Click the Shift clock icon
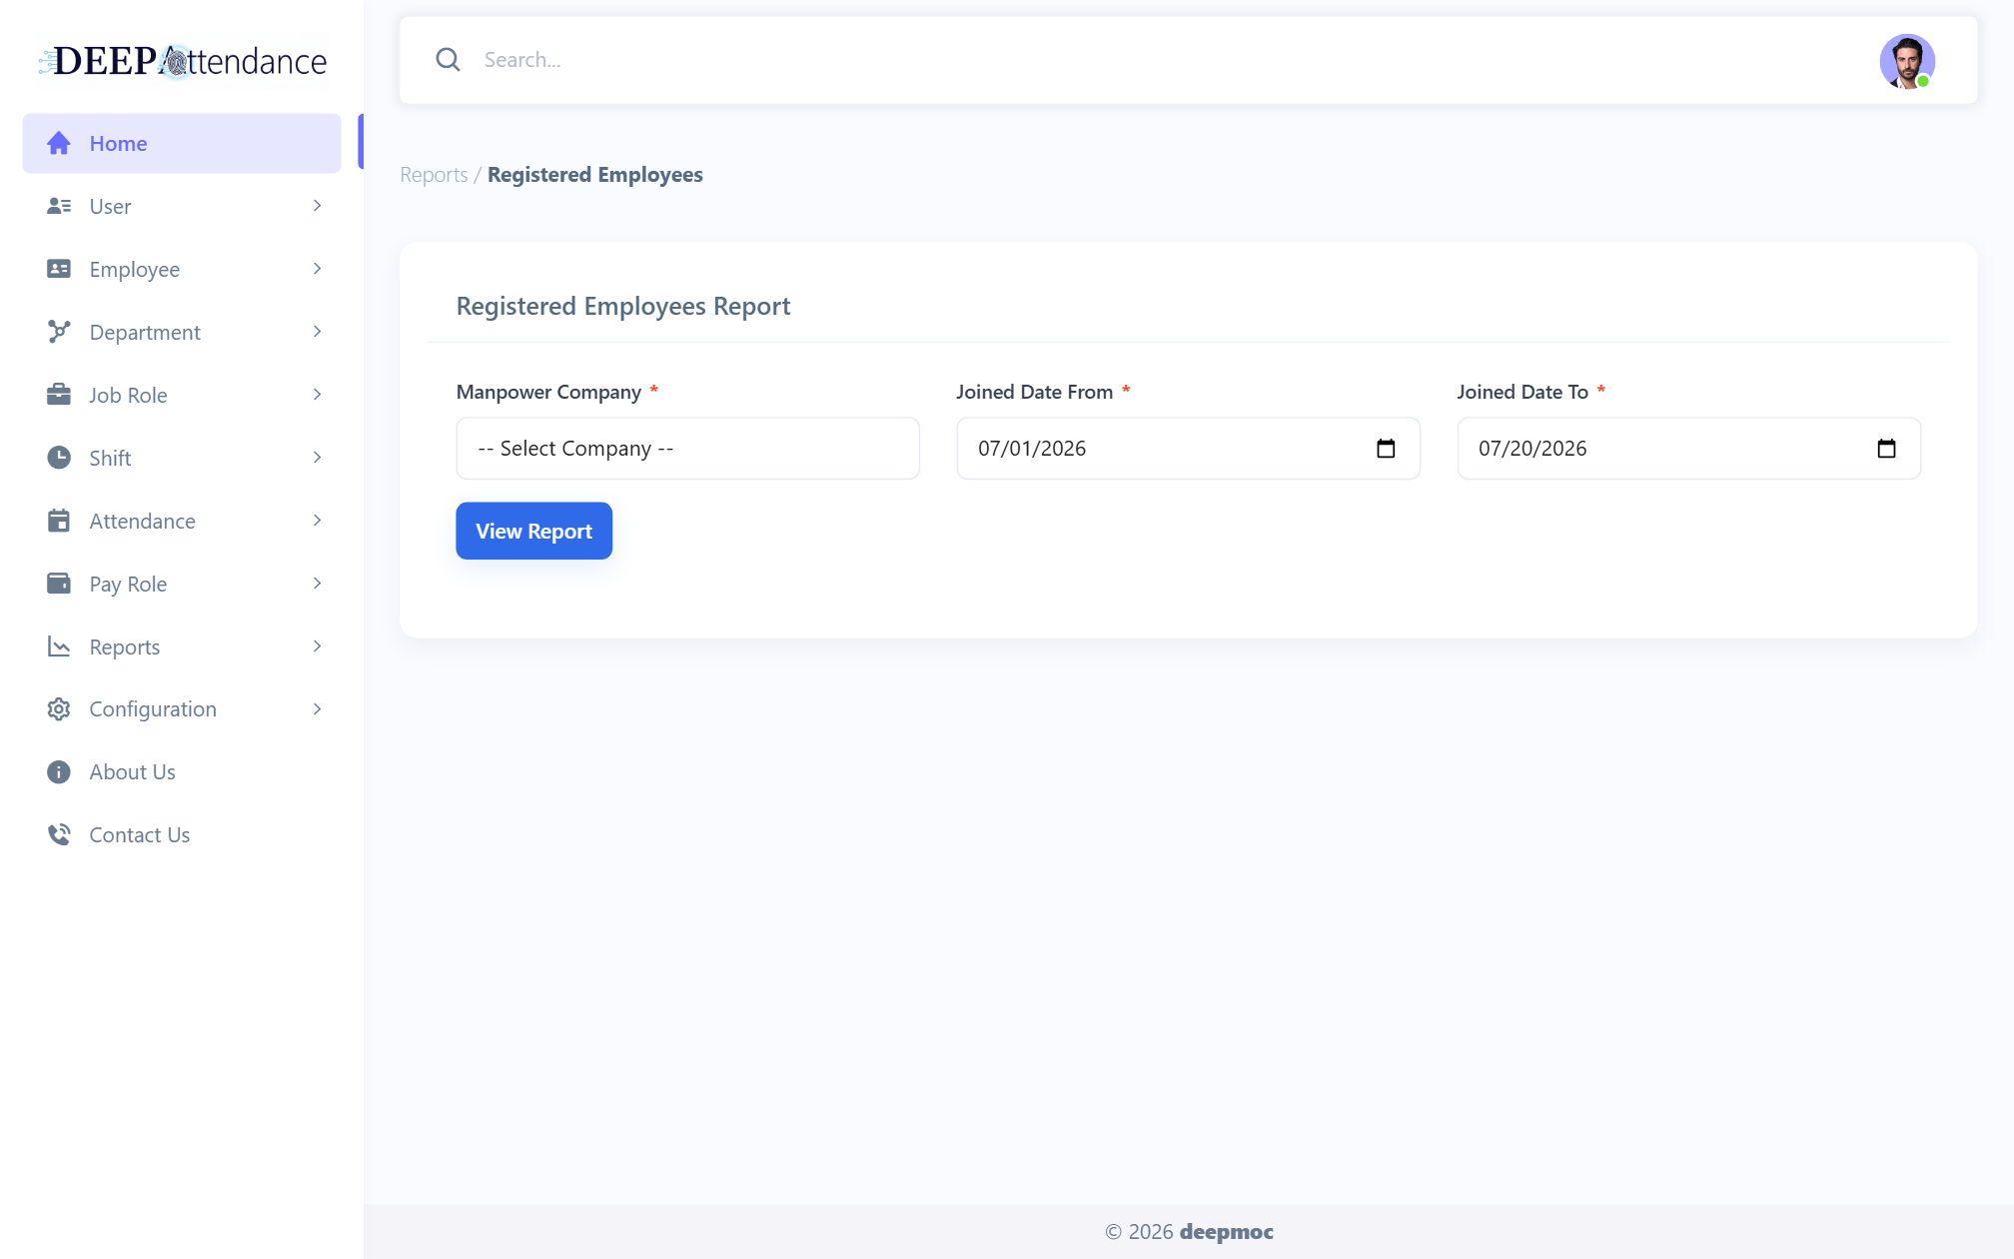 [59, 458]
